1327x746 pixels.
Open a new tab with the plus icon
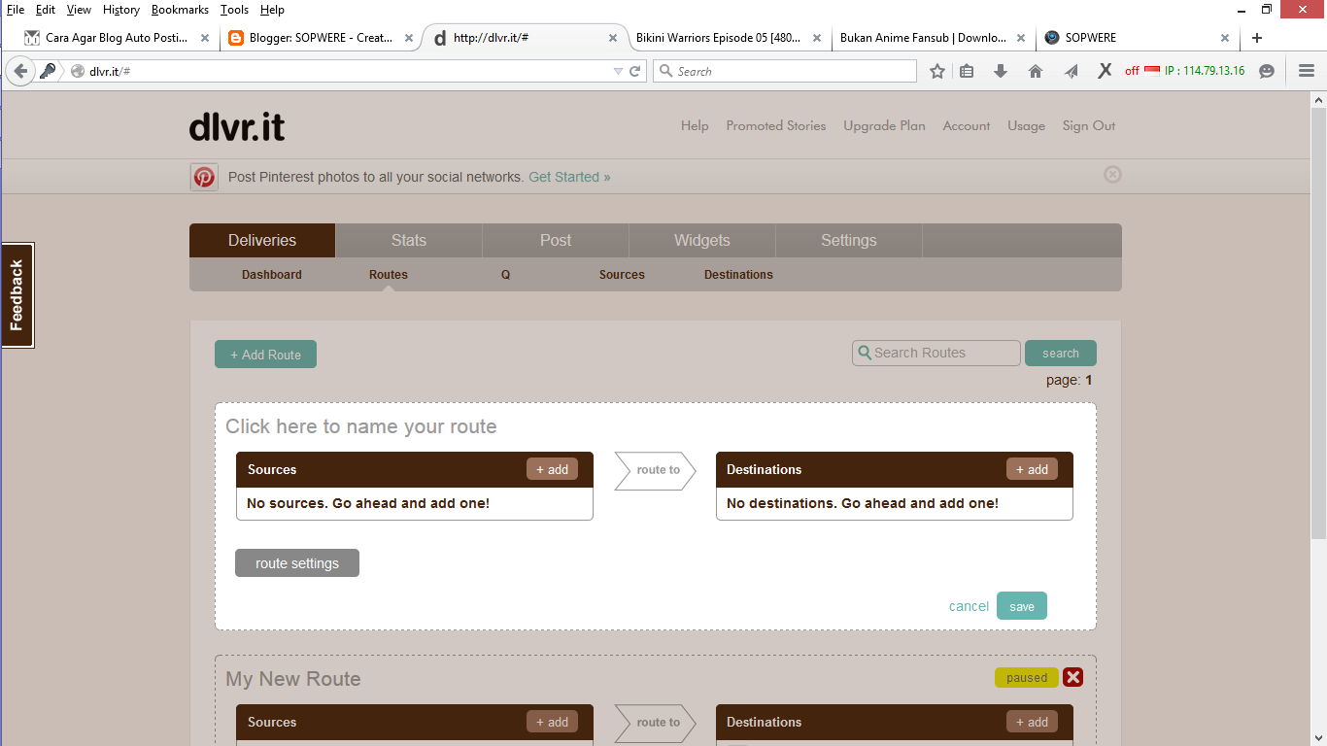click(x=1257, y=38)
